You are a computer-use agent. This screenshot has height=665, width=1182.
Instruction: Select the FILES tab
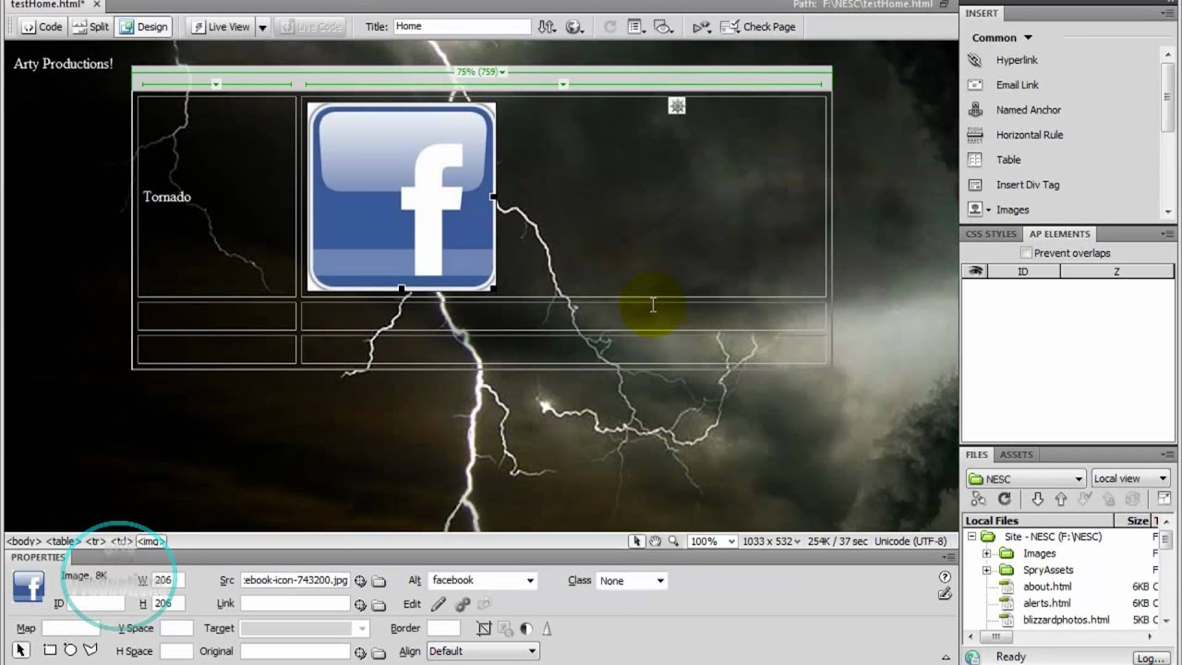tap(976, 454)
